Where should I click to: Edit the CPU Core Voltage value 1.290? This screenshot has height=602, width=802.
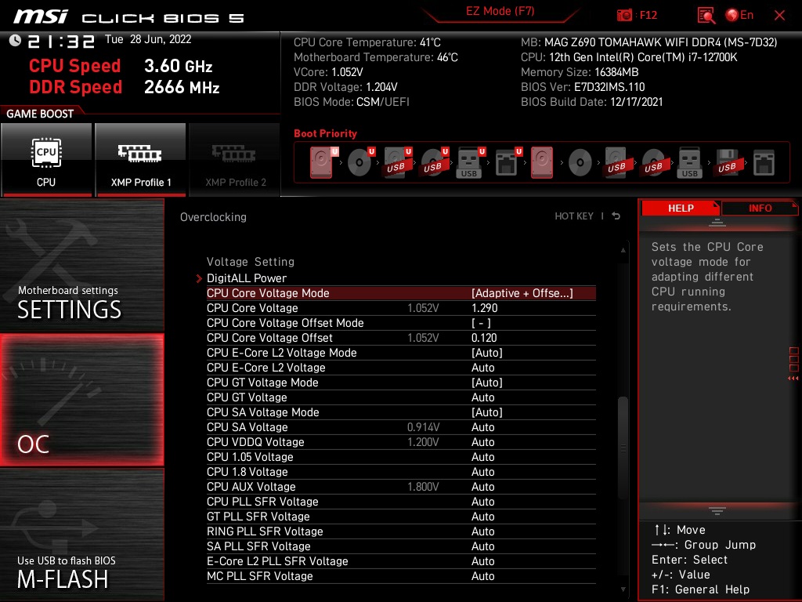(484, 308)
